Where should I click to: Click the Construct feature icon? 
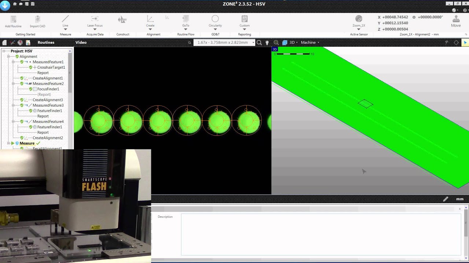click(122, 20)
